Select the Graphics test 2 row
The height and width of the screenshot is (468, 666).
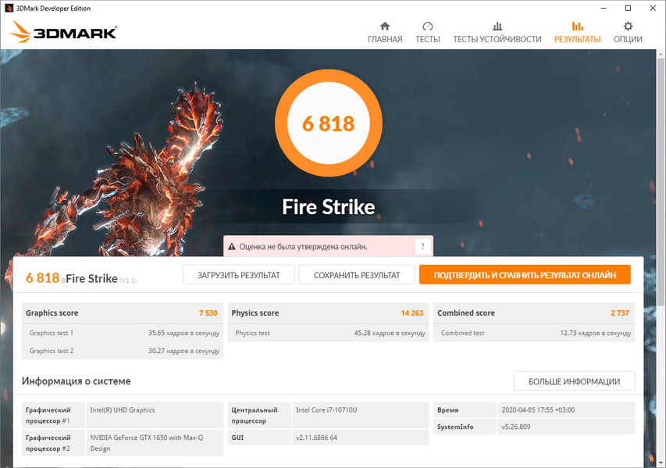click(x=123, y=351)
